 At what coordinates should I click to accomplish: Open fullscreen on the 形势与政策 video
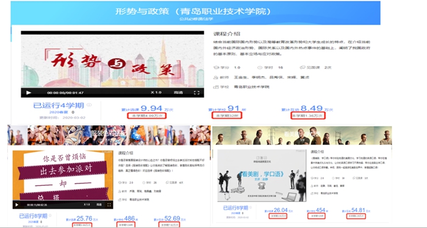[196, 93]
